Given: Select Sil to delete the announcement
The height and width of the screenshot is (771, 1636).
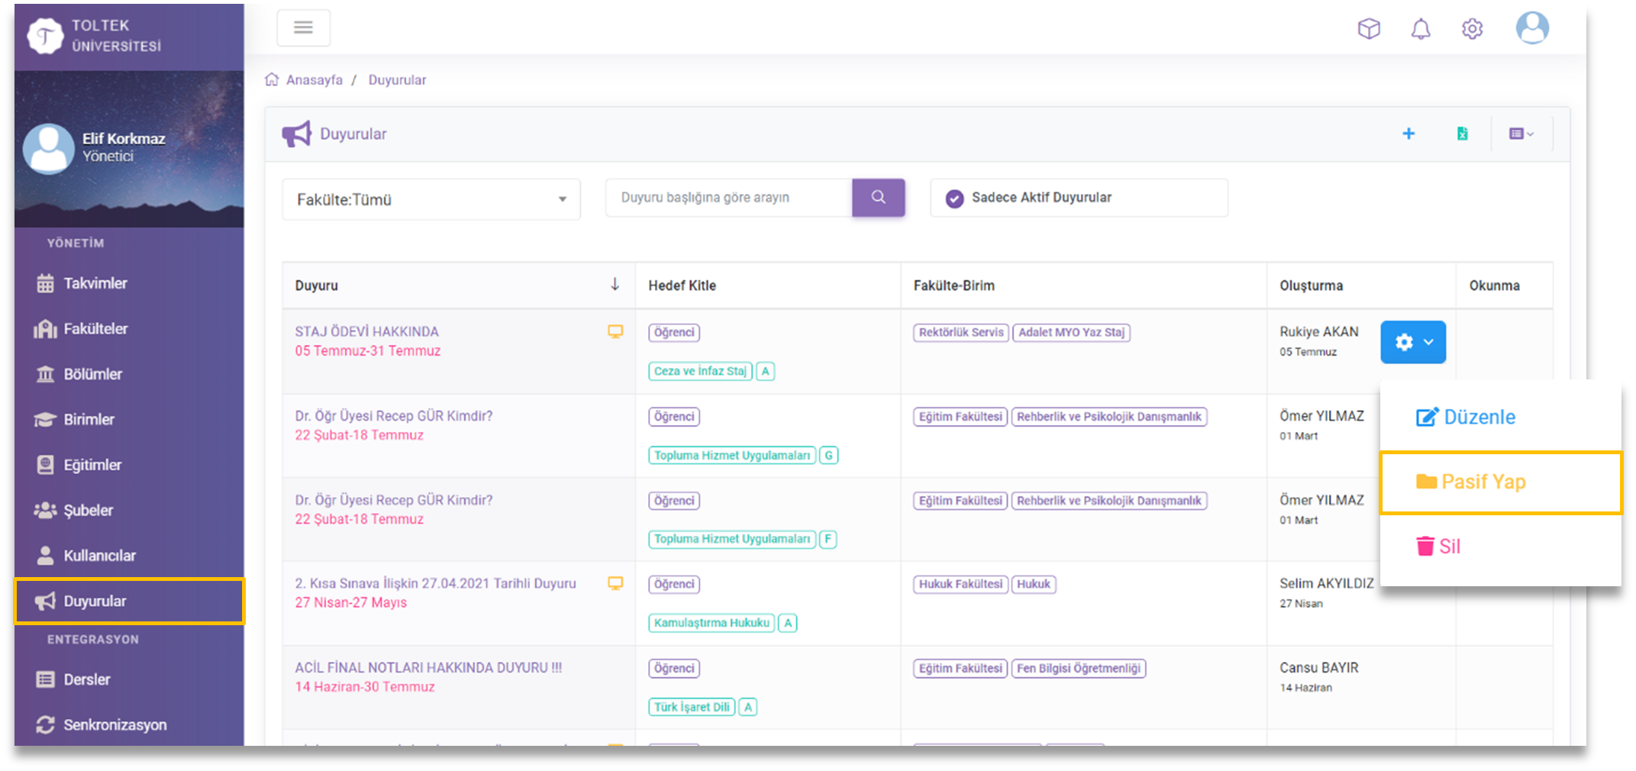Looking at the screenshot, I should (x=1438, y=547).
